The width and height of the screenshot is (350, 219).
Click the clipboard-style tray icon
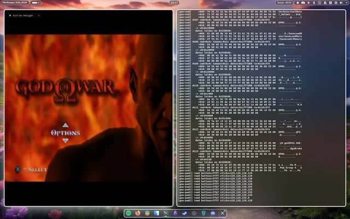pyautogui.click(x=325, y=3)
